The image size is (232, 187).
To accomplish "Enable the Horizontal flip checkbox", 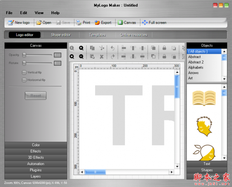I will (x=24, y=80).
